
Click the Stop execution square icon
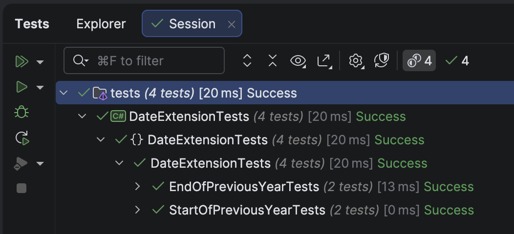21,188
